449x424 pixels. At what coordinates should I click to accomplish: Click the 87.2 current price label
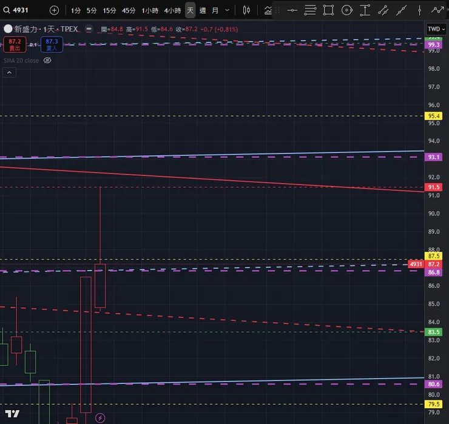[434, 264]
